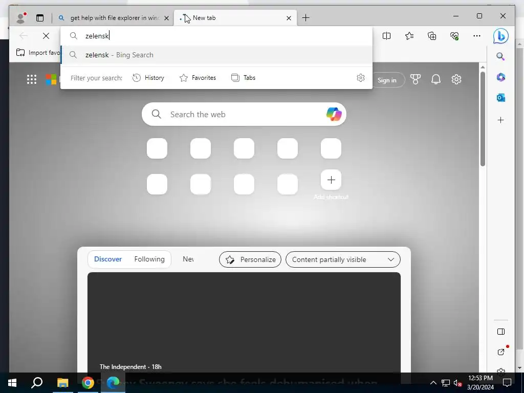Click the address bar containing 'zelensk'
Screen dimensions: 524x393
tap(216, 36)
